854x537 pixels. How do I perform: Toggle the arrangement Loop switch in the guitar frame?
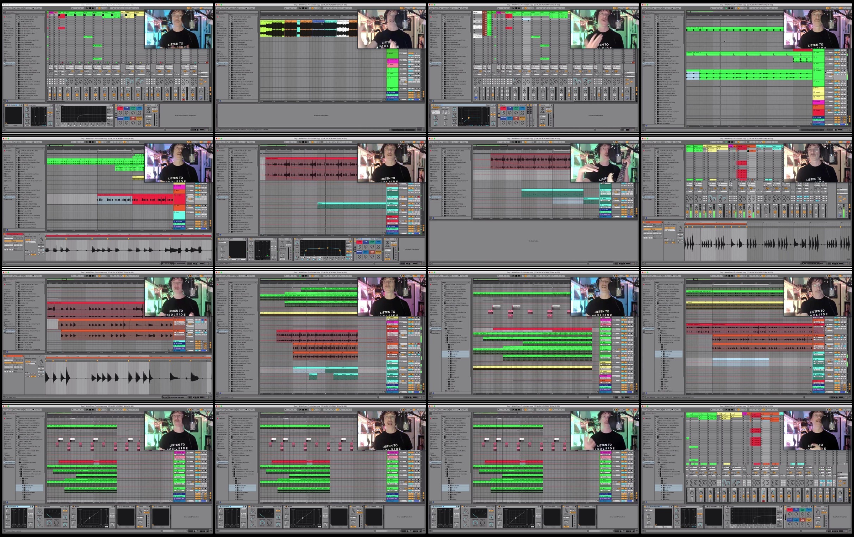coord(551,142)
